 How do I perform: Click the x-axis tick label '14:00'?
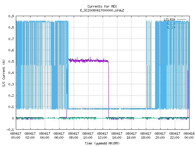(x=117, y=137)
